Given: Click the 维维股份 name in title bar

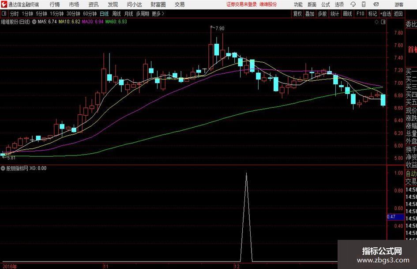Looking at the screenshot, I should coord(268,4).
